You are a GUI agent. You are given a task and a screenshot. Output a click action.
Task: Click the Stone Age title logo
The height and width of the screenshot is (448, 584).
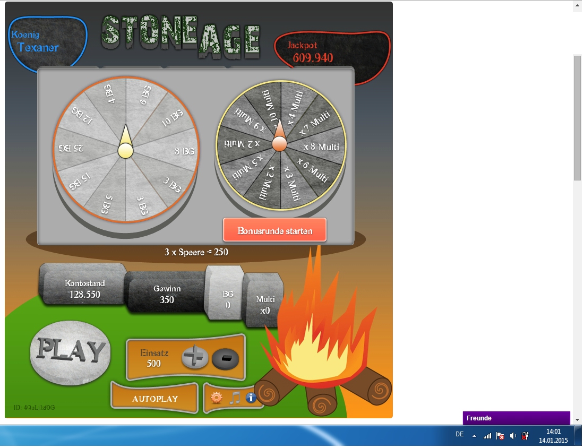click(181, 37)
